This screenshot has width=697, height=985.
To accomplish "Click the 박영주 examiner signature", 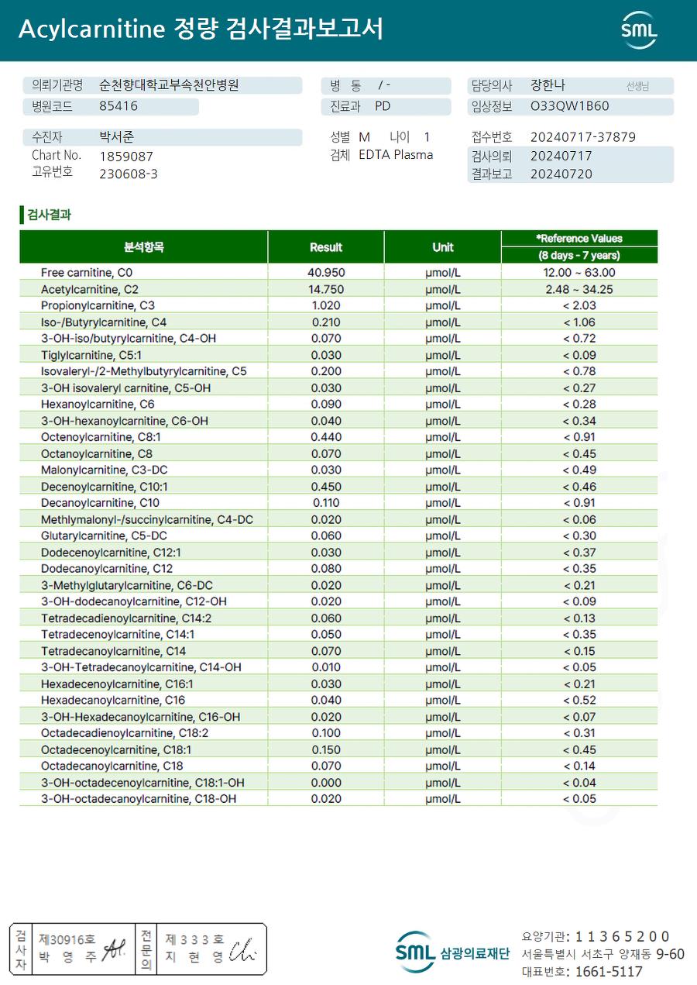I will pos(115,948).
